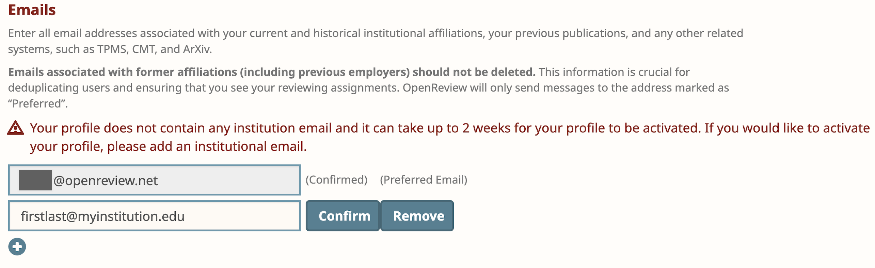The width and height of the screenshot is (875, 268).
Task: Click the warning about no institution email
Action: click(449, 129)
